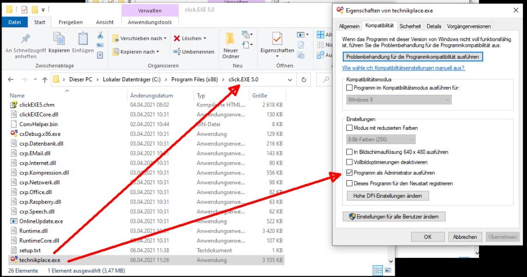Open the recent locations dropdown arrow
The width and height of the screenshot is (527, 277).
(35, 80)
